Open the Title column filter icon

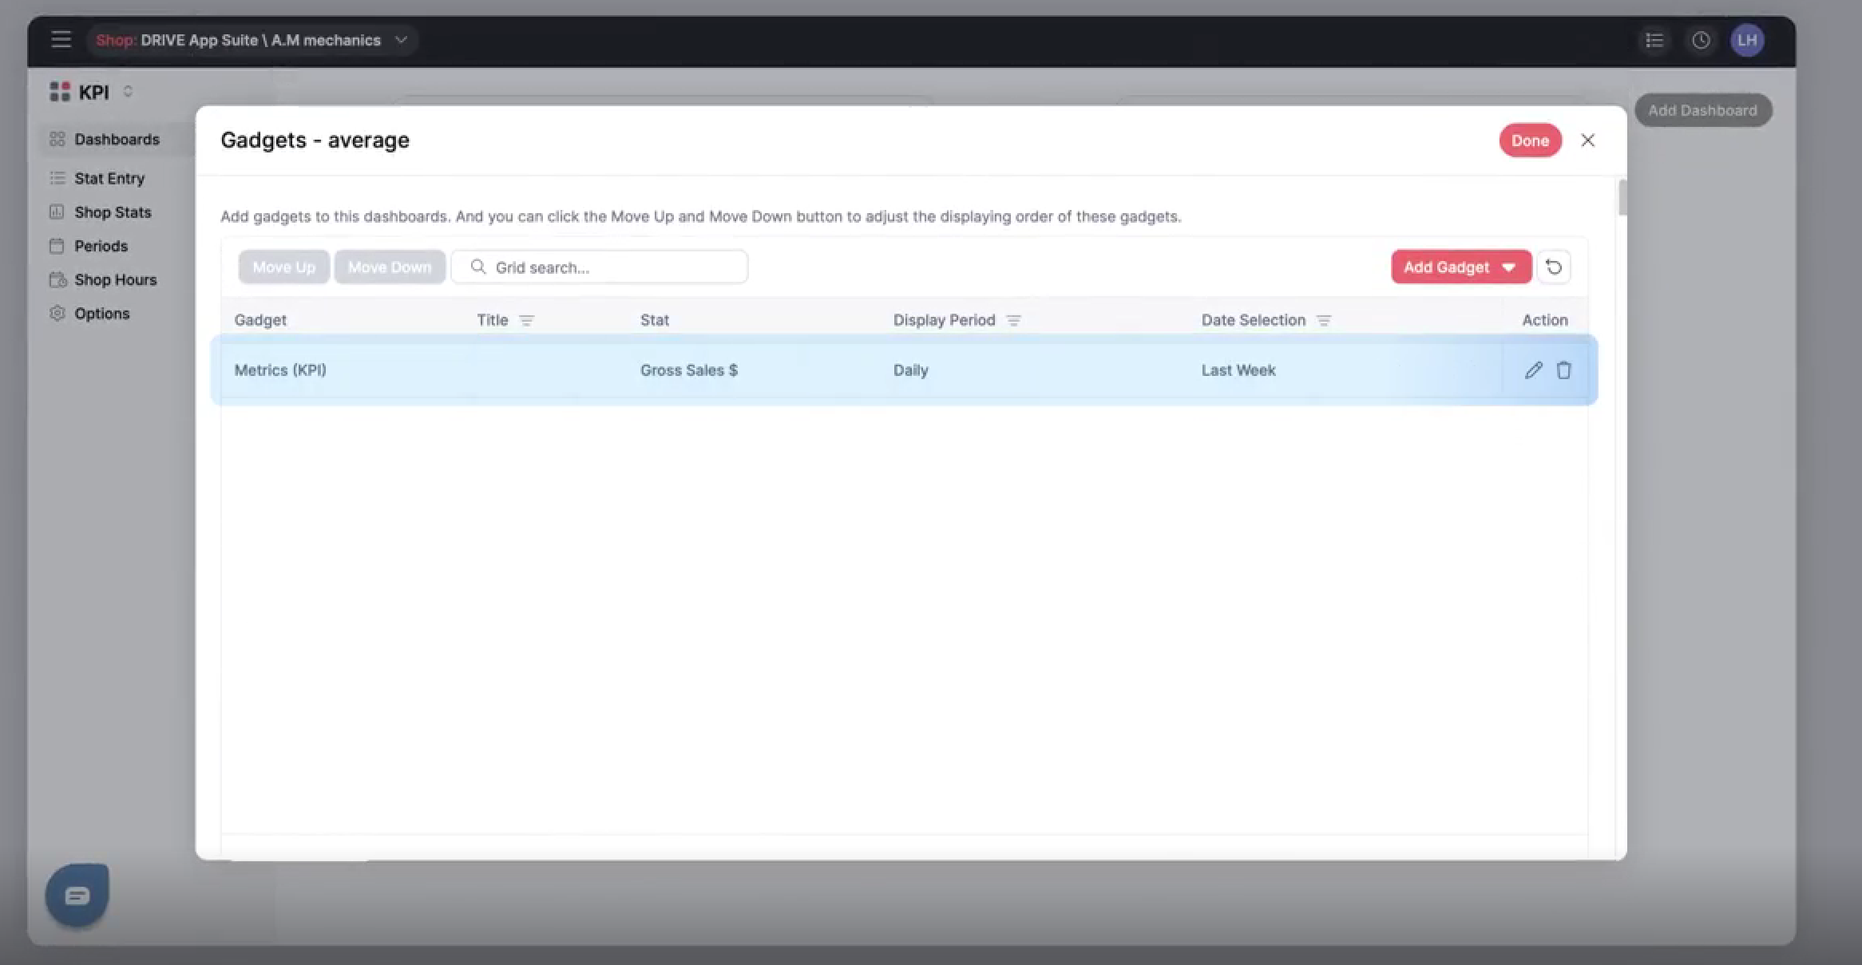point(526,321)
